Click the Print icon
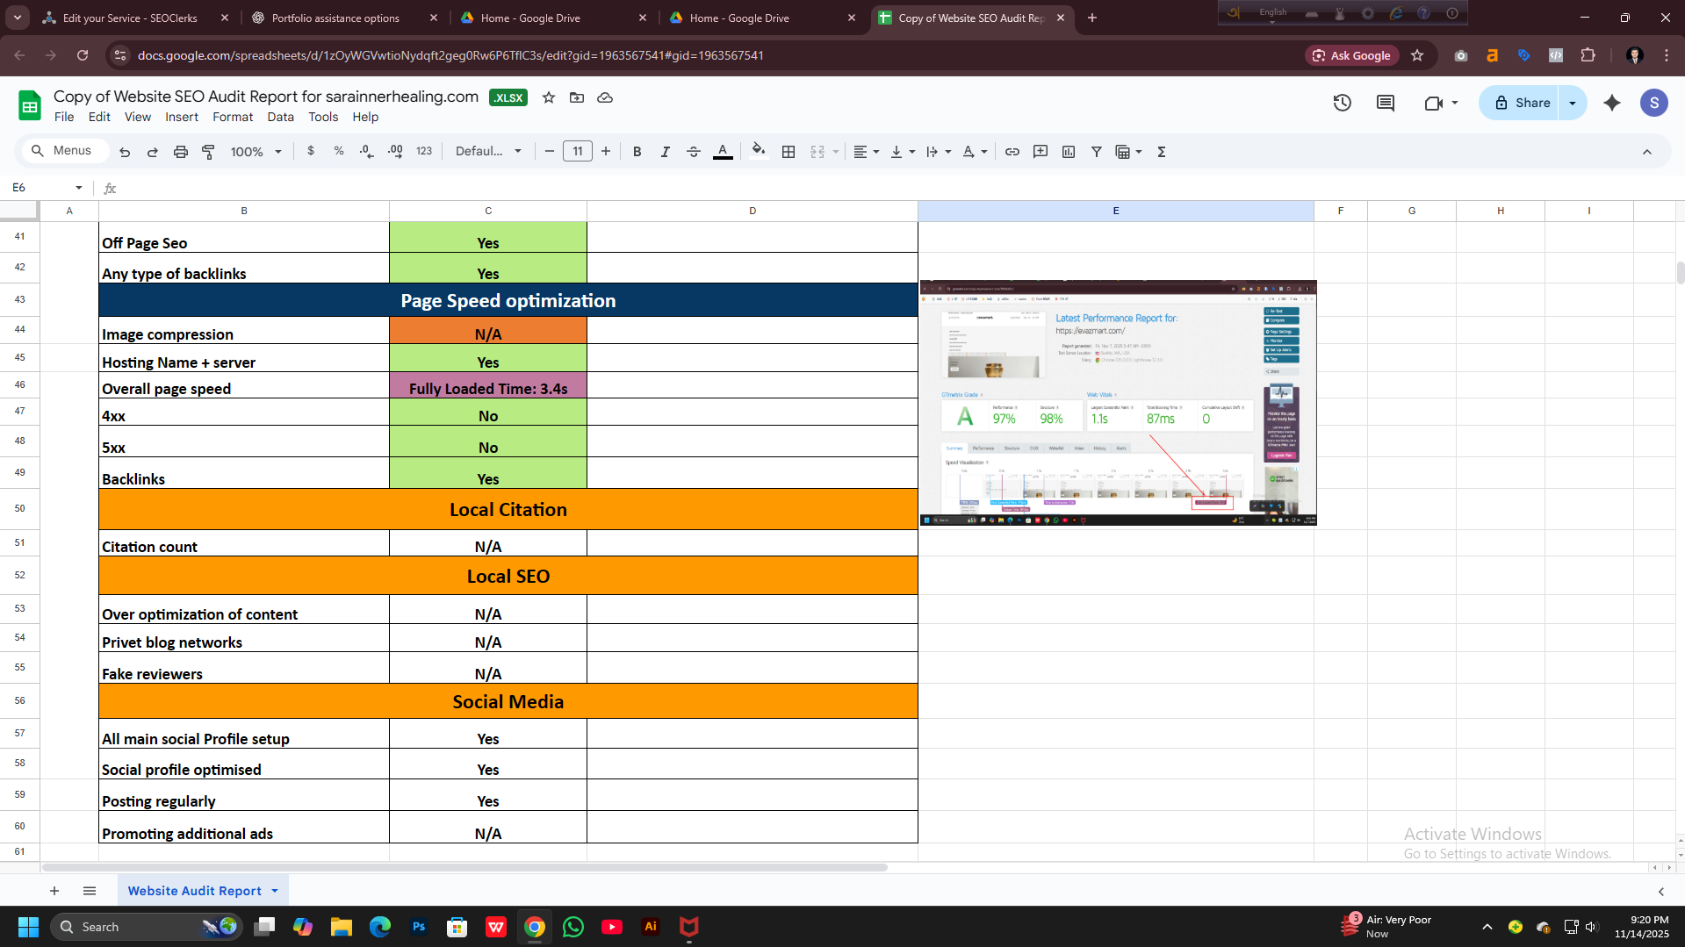 point(181,152)
